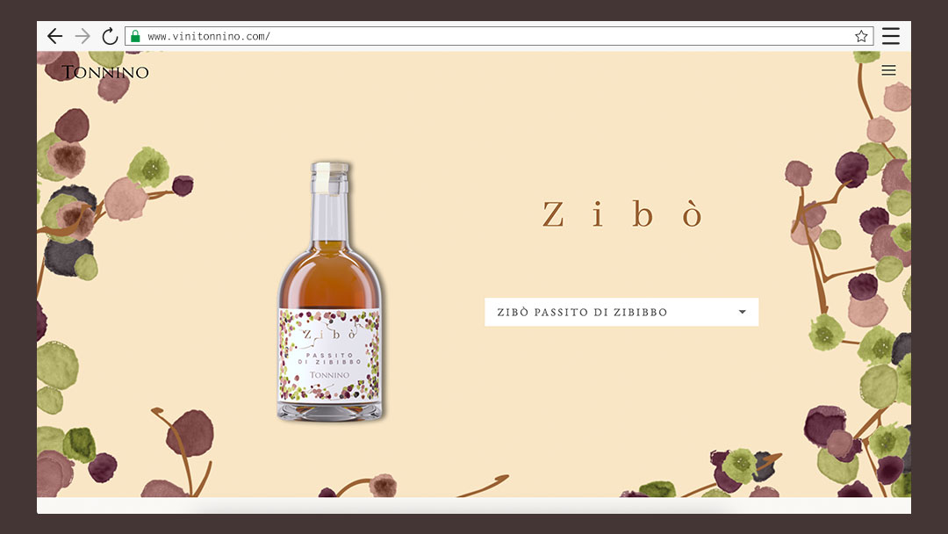Click the bottle's sealed cap
Image resolution: width=948 pixels, height=534 pixels.
click(x=330, y=177)
